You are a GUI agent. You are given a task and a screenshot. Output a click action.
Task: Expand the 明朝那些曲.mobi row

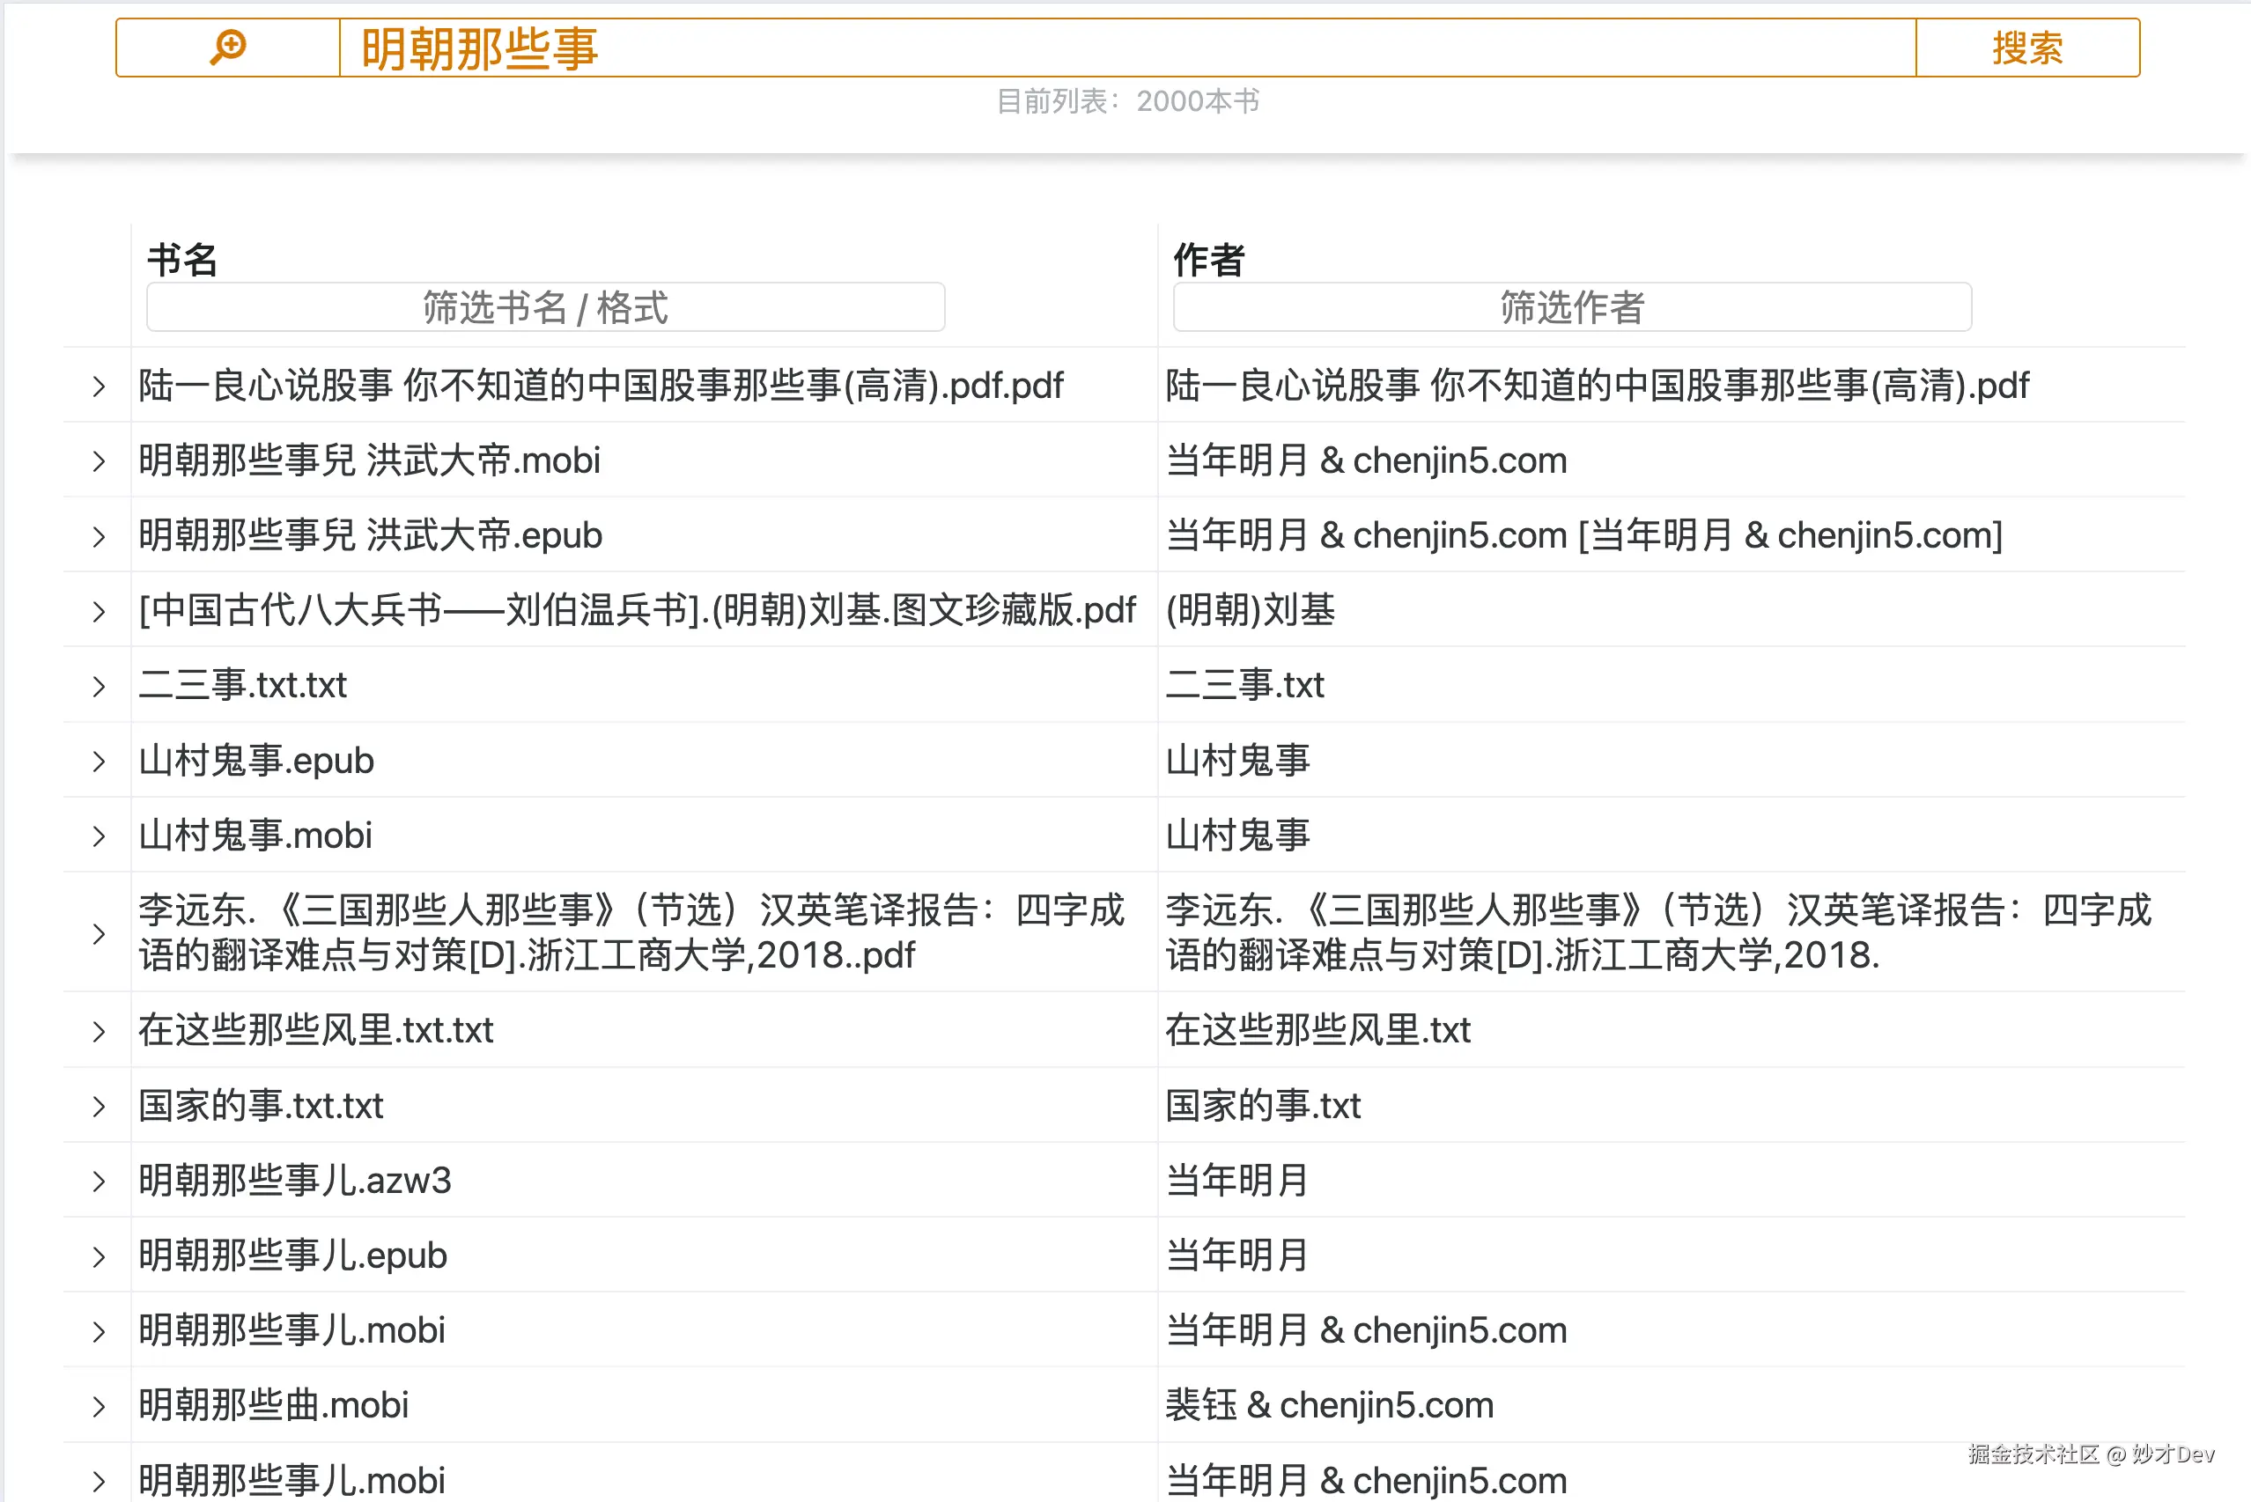pos(99,1405)
